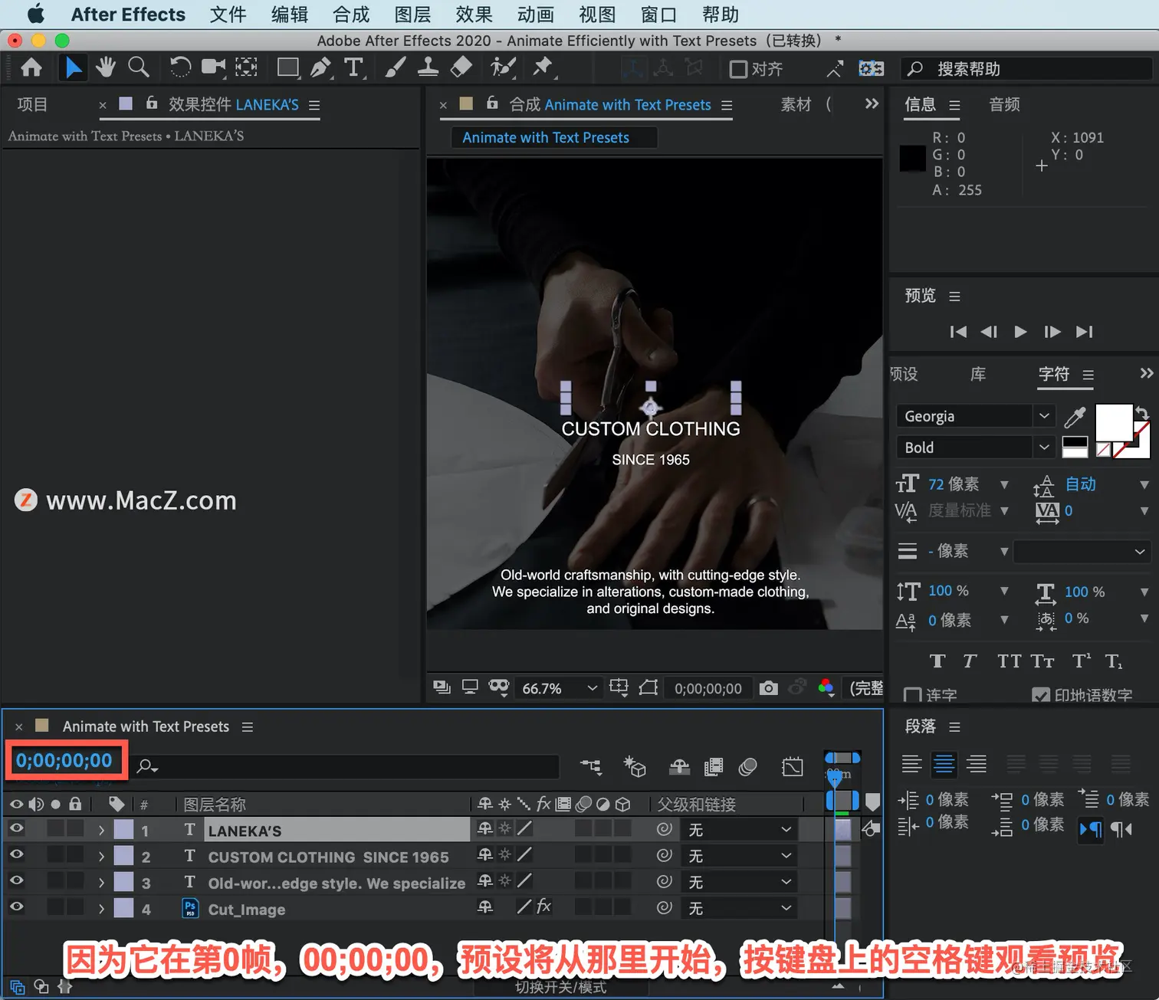Viewport: 1159px width, 1000px height.
Task: Expand the CUSTOM CLOTHING SINCE 1965 layer
Action: (x=101, y=856)
